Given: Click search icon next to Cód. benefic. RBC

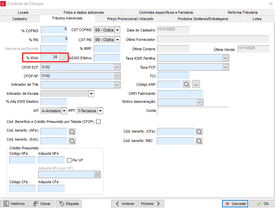Looking at the screenshot, I should tap(199, 141).
